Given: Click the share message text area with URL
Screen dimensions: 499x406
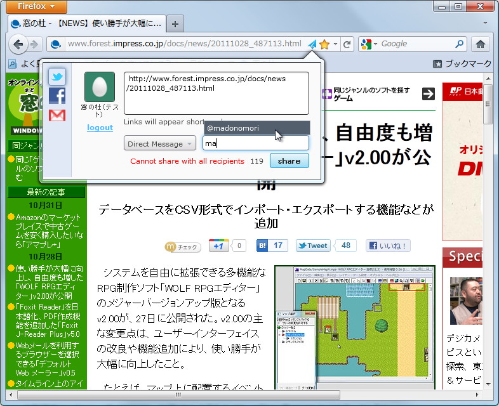Looking at the screenshot, I should click(x=216, y=93).
